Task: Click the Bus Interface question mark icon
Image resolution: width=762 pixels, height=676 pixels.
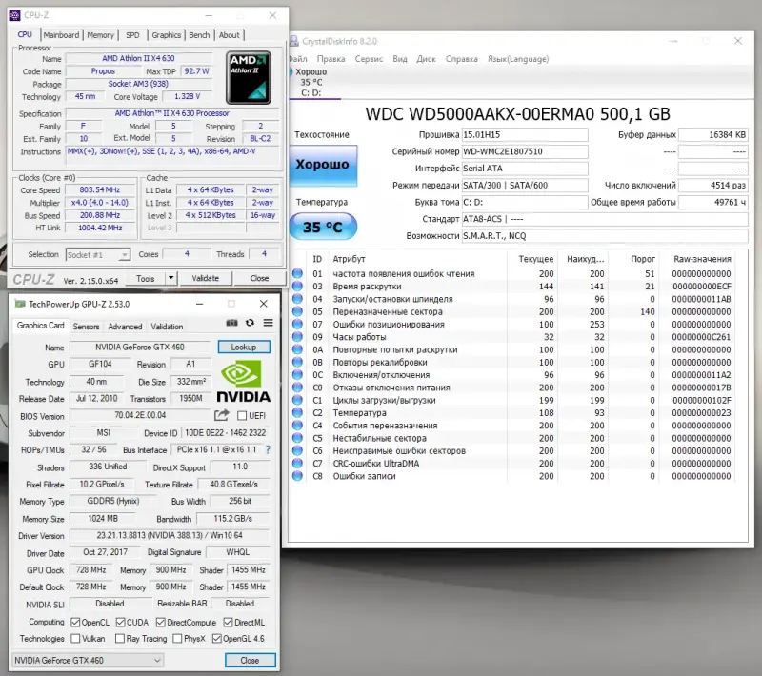Action: point(267,450)
